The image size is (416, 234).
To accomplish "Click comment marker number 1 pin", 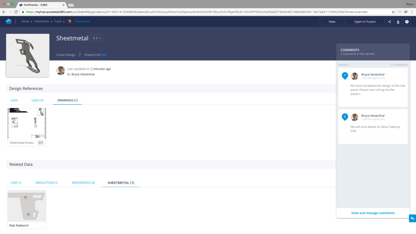I will click(x=344, y=76).
